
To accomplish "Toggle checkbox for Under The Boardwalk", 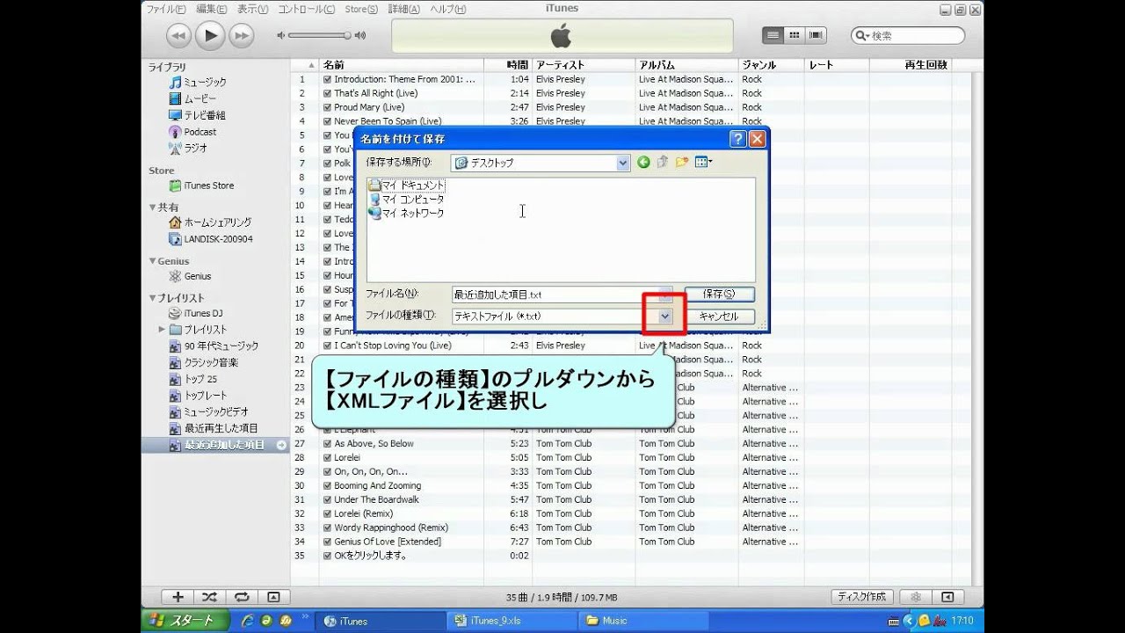I will click(327, 499).
